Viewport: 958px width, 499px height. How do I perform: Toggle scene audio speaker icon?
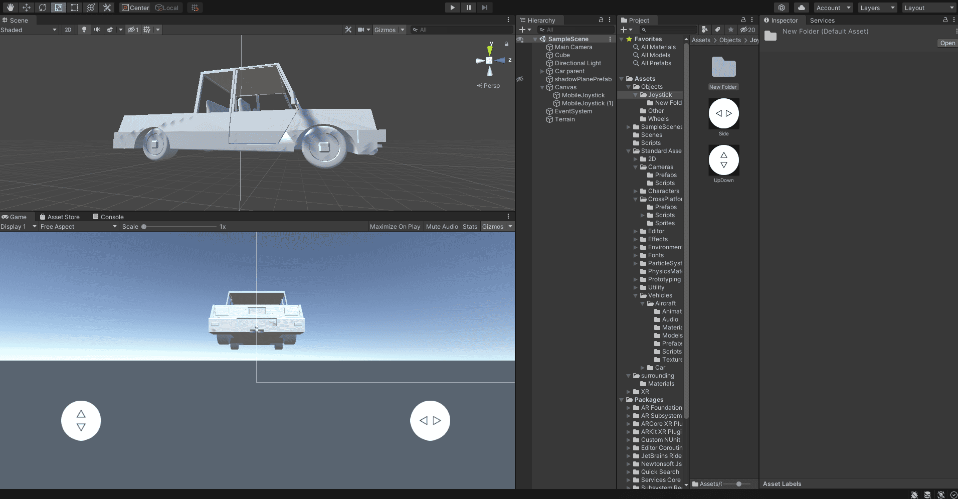pyautogui.click(x=97, y=30)
